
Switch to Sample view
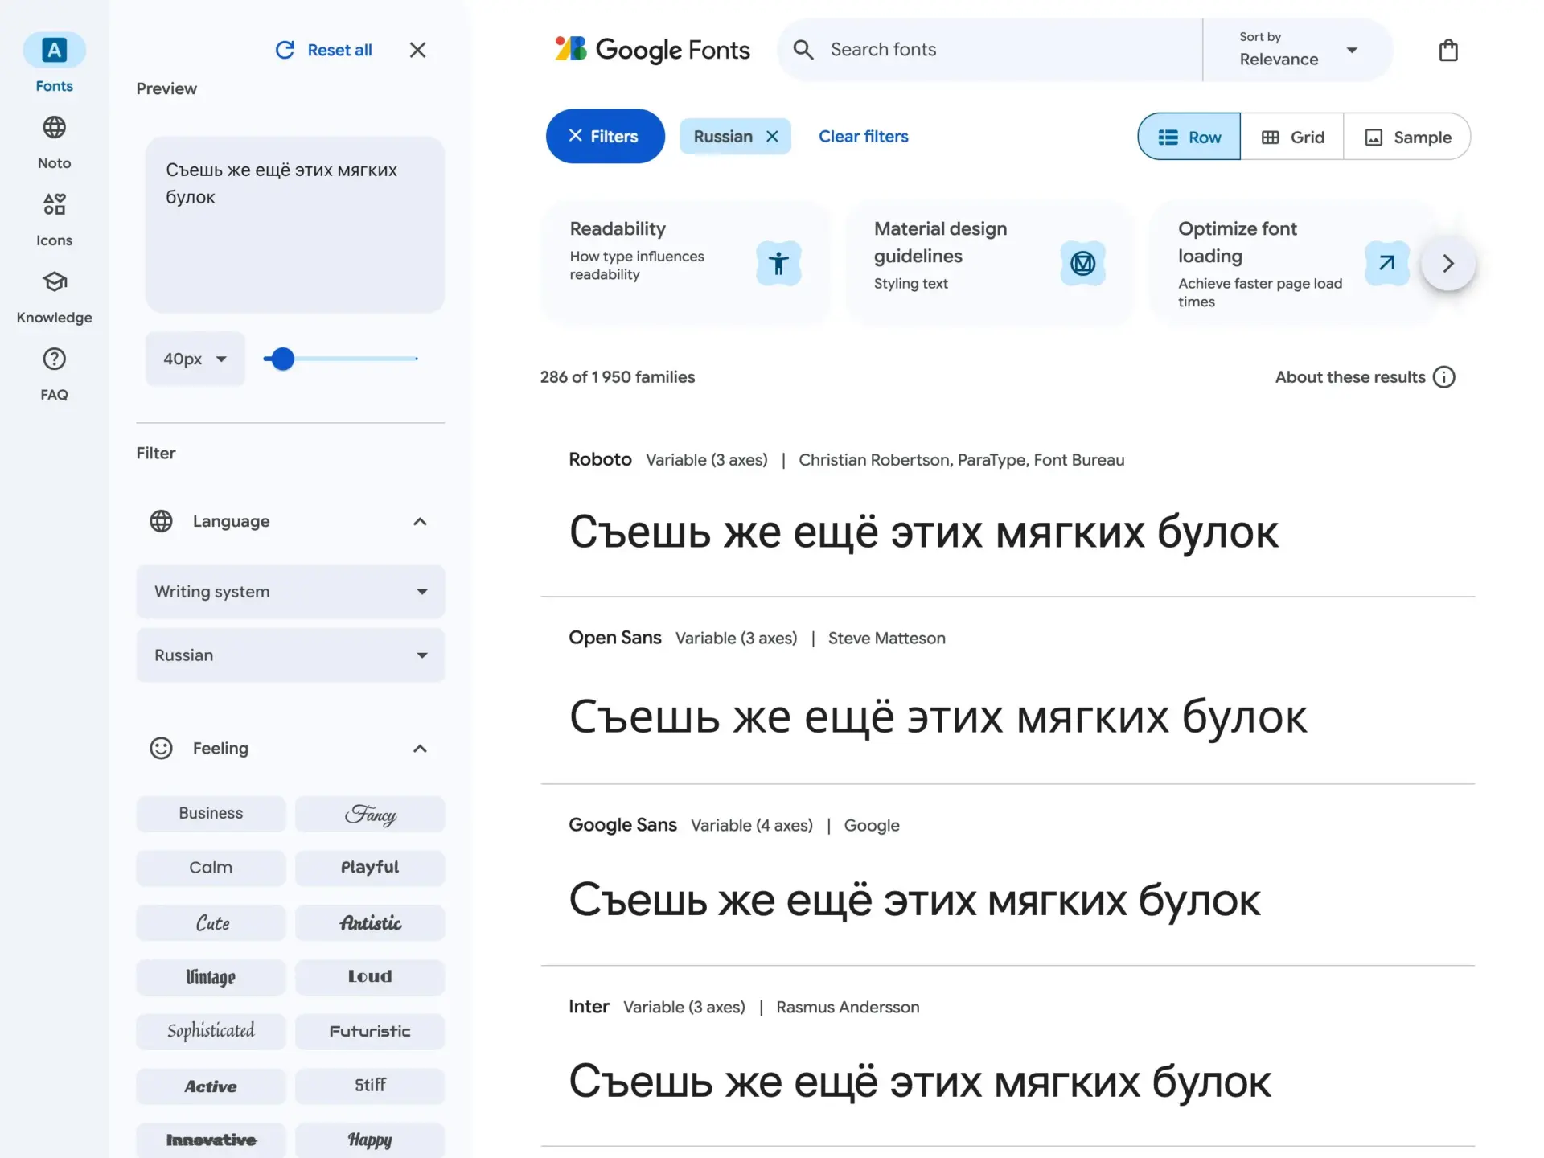[x=1407, y=137]
